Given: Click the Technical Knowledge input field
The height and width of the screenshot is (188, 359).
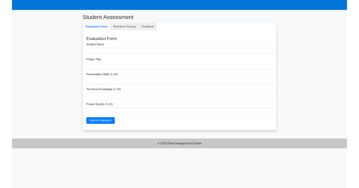Looking at the screenshot, I should pyautogui.click(x=179, y=96).
